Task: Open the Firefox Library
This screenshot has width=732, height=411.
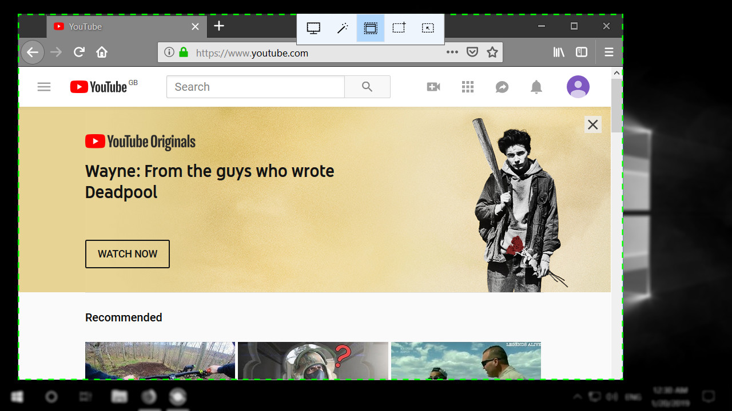Action: tap(559, 53)
